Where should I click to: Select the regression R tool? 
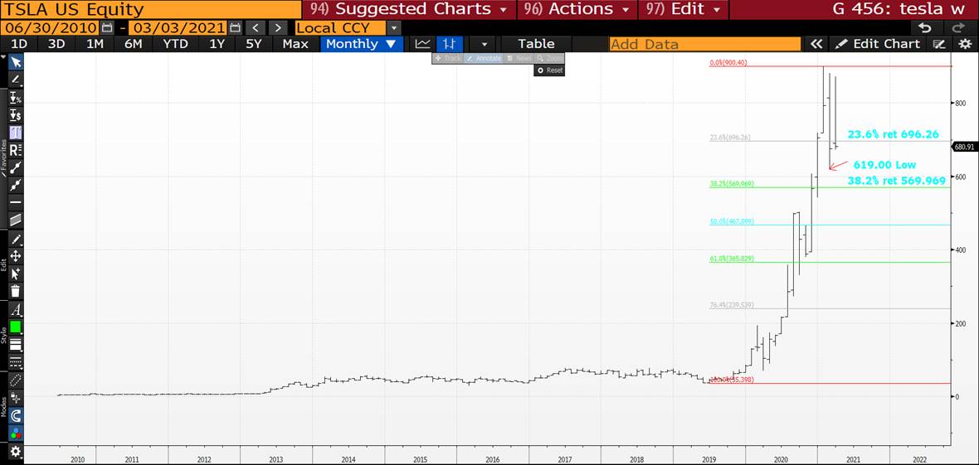[16, 150]
